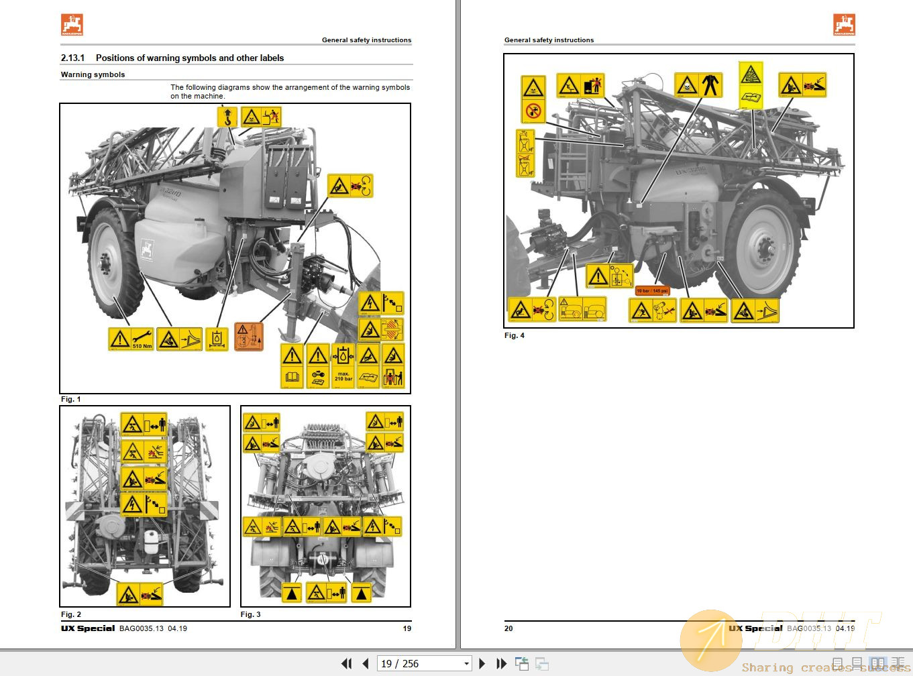Viewport: 913px width, 676px height.
Task: Open the page number dropdown arrow
Action: 466,664
